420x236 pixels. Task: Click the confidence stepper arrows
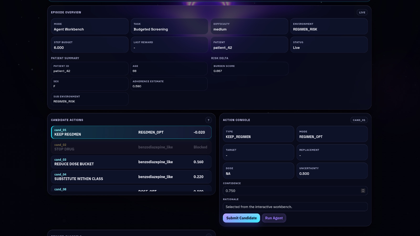(x=363, y=191)
